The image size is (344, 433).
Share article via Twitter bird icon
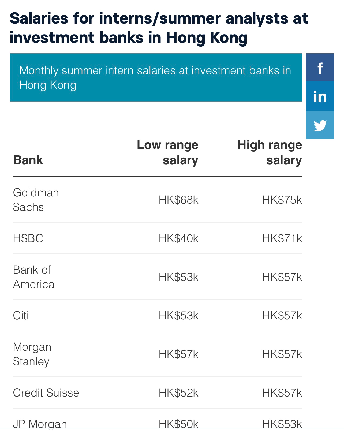(x=320, y=125)
